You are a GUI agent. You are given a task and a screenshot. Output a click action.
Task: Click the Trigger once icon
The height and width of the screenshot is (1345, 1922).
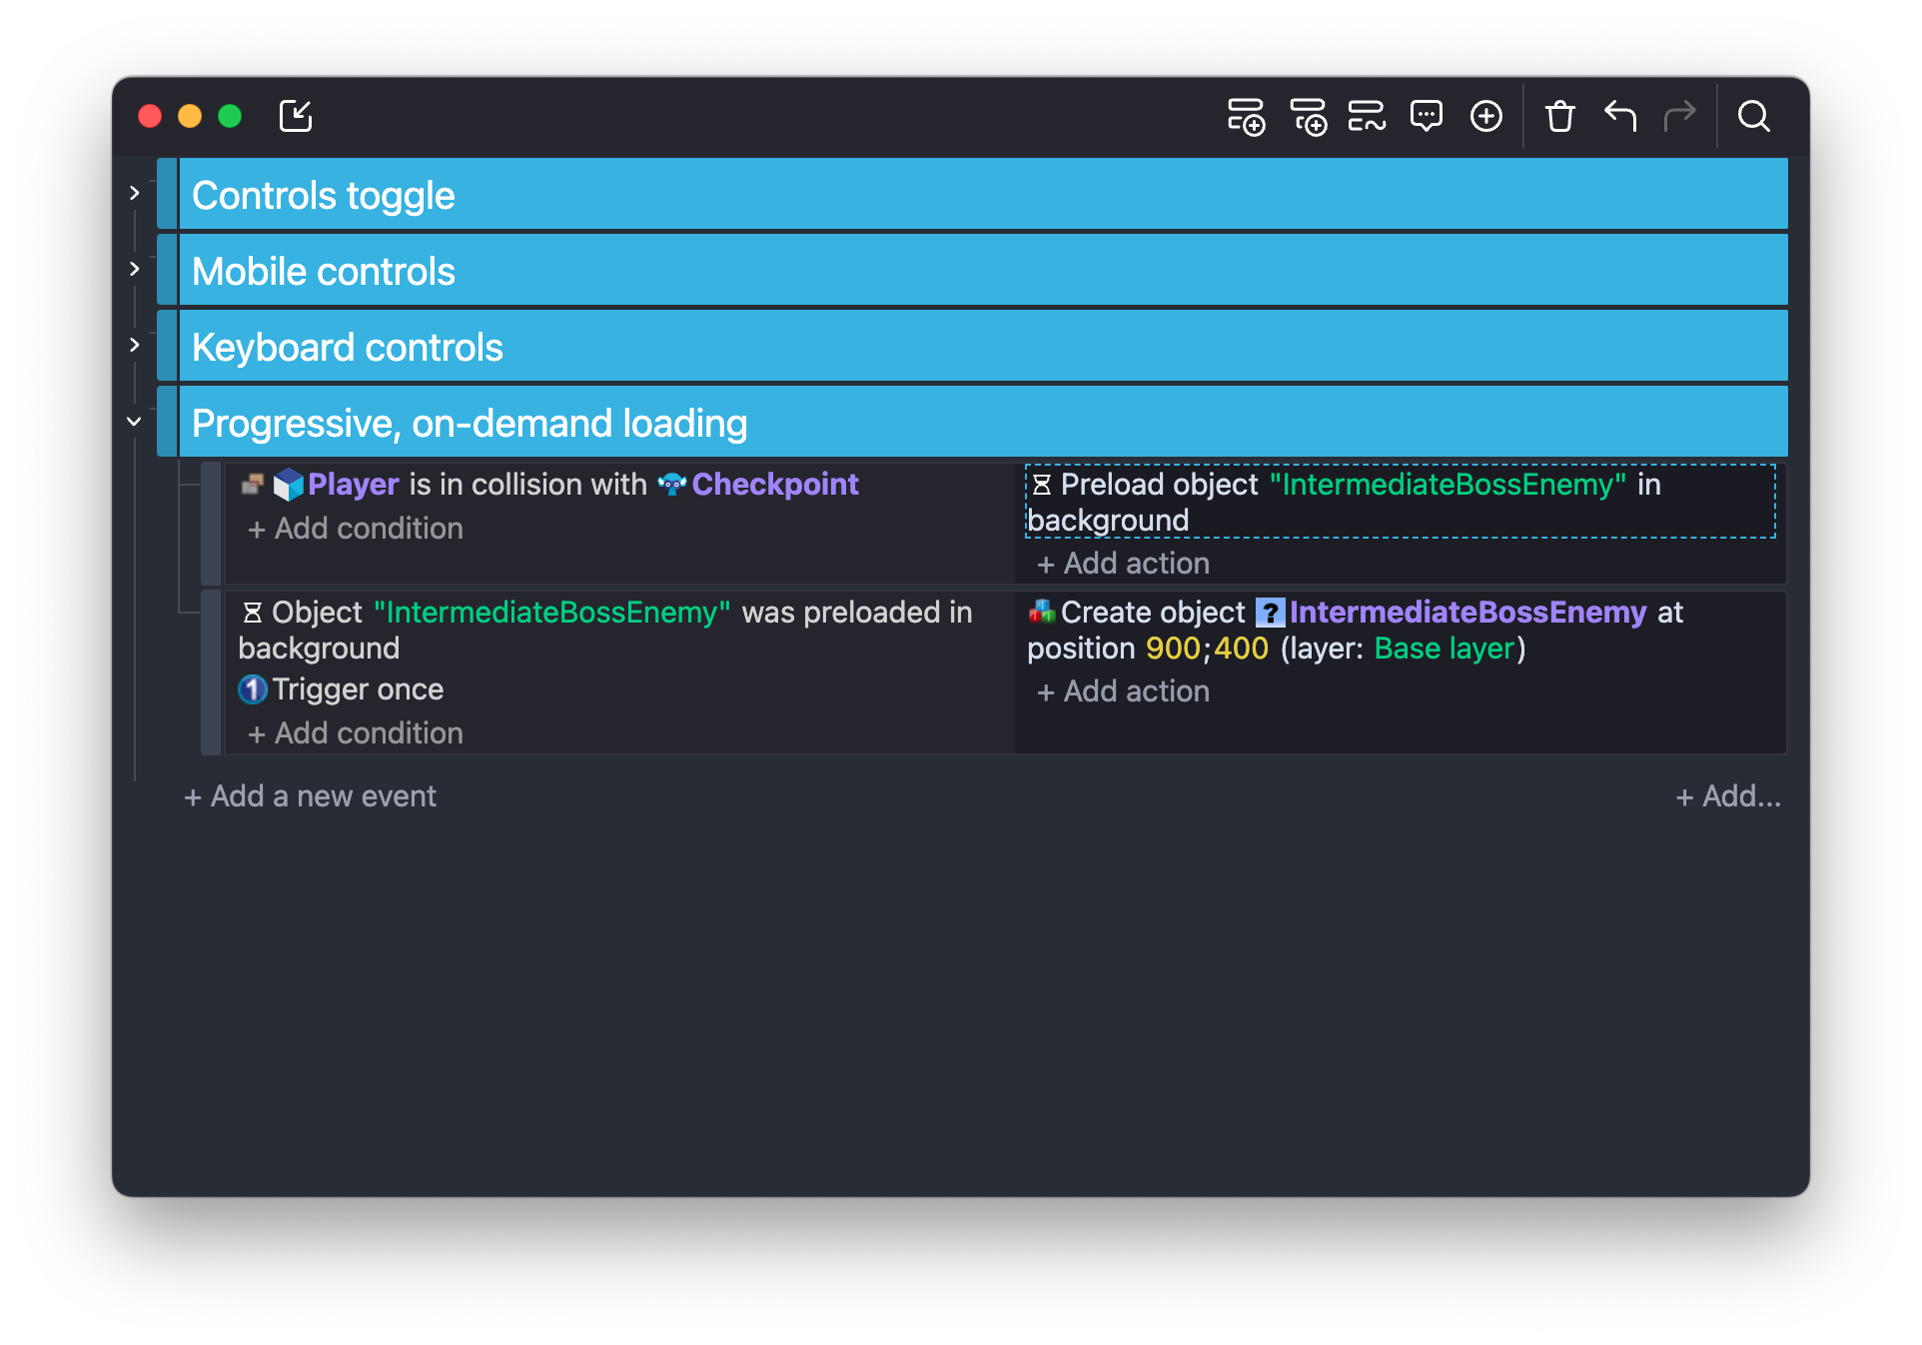253,689
